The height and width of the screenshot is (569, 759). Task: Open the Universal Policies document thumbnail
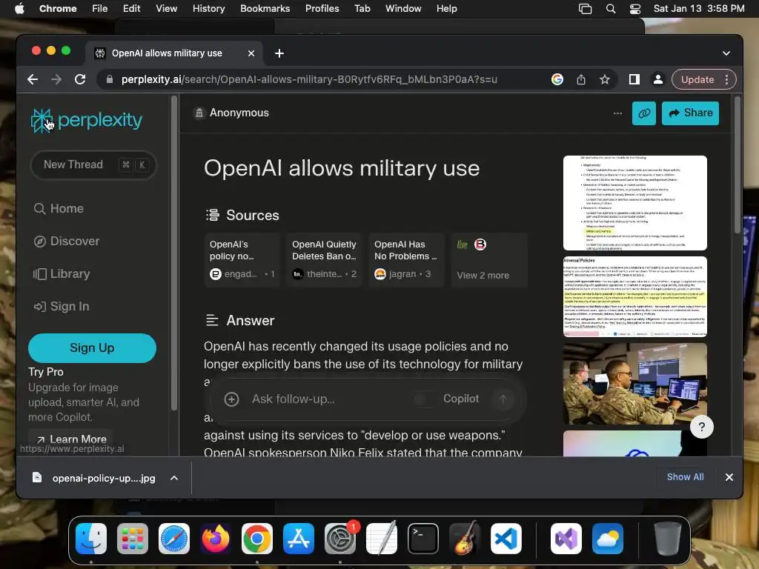click(x=634, y=296)
